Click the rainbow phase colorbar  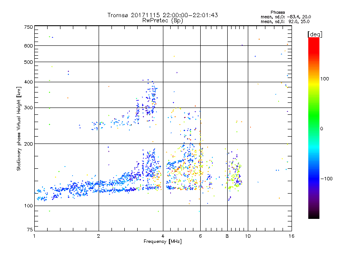[314, 128]
